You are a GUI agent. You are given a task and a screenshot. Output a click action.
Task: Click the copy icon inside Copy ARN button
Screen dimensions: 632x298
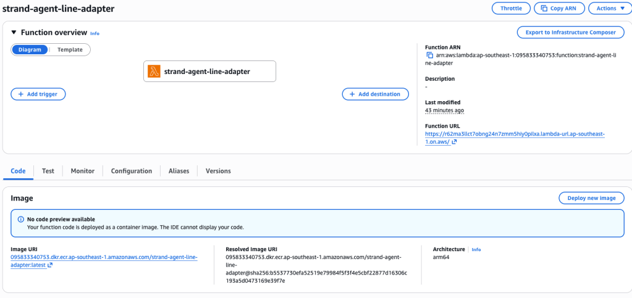[x=544, y=8]
